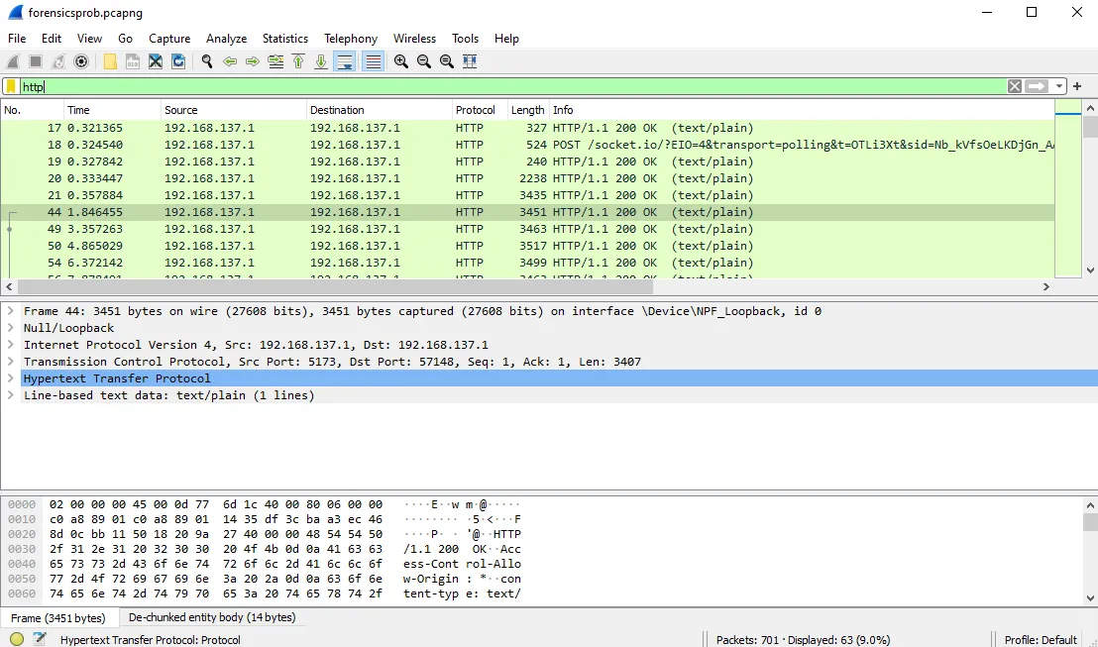Select packet 20 with length 2238
The image size is (1098, 647).
528,178
